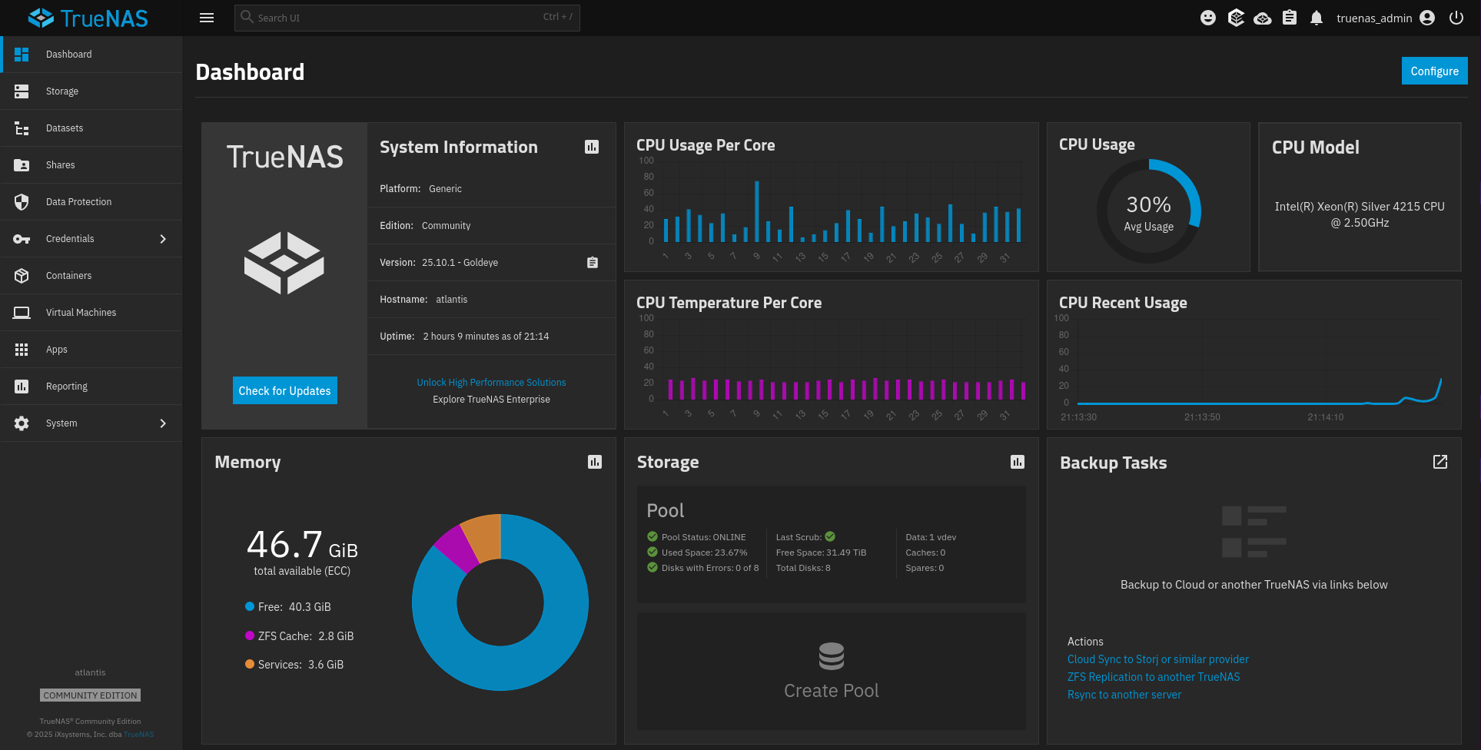Open the Memory widget reports icon
The width and height of the screenshot is (1481, 750).
coord(593,462)
